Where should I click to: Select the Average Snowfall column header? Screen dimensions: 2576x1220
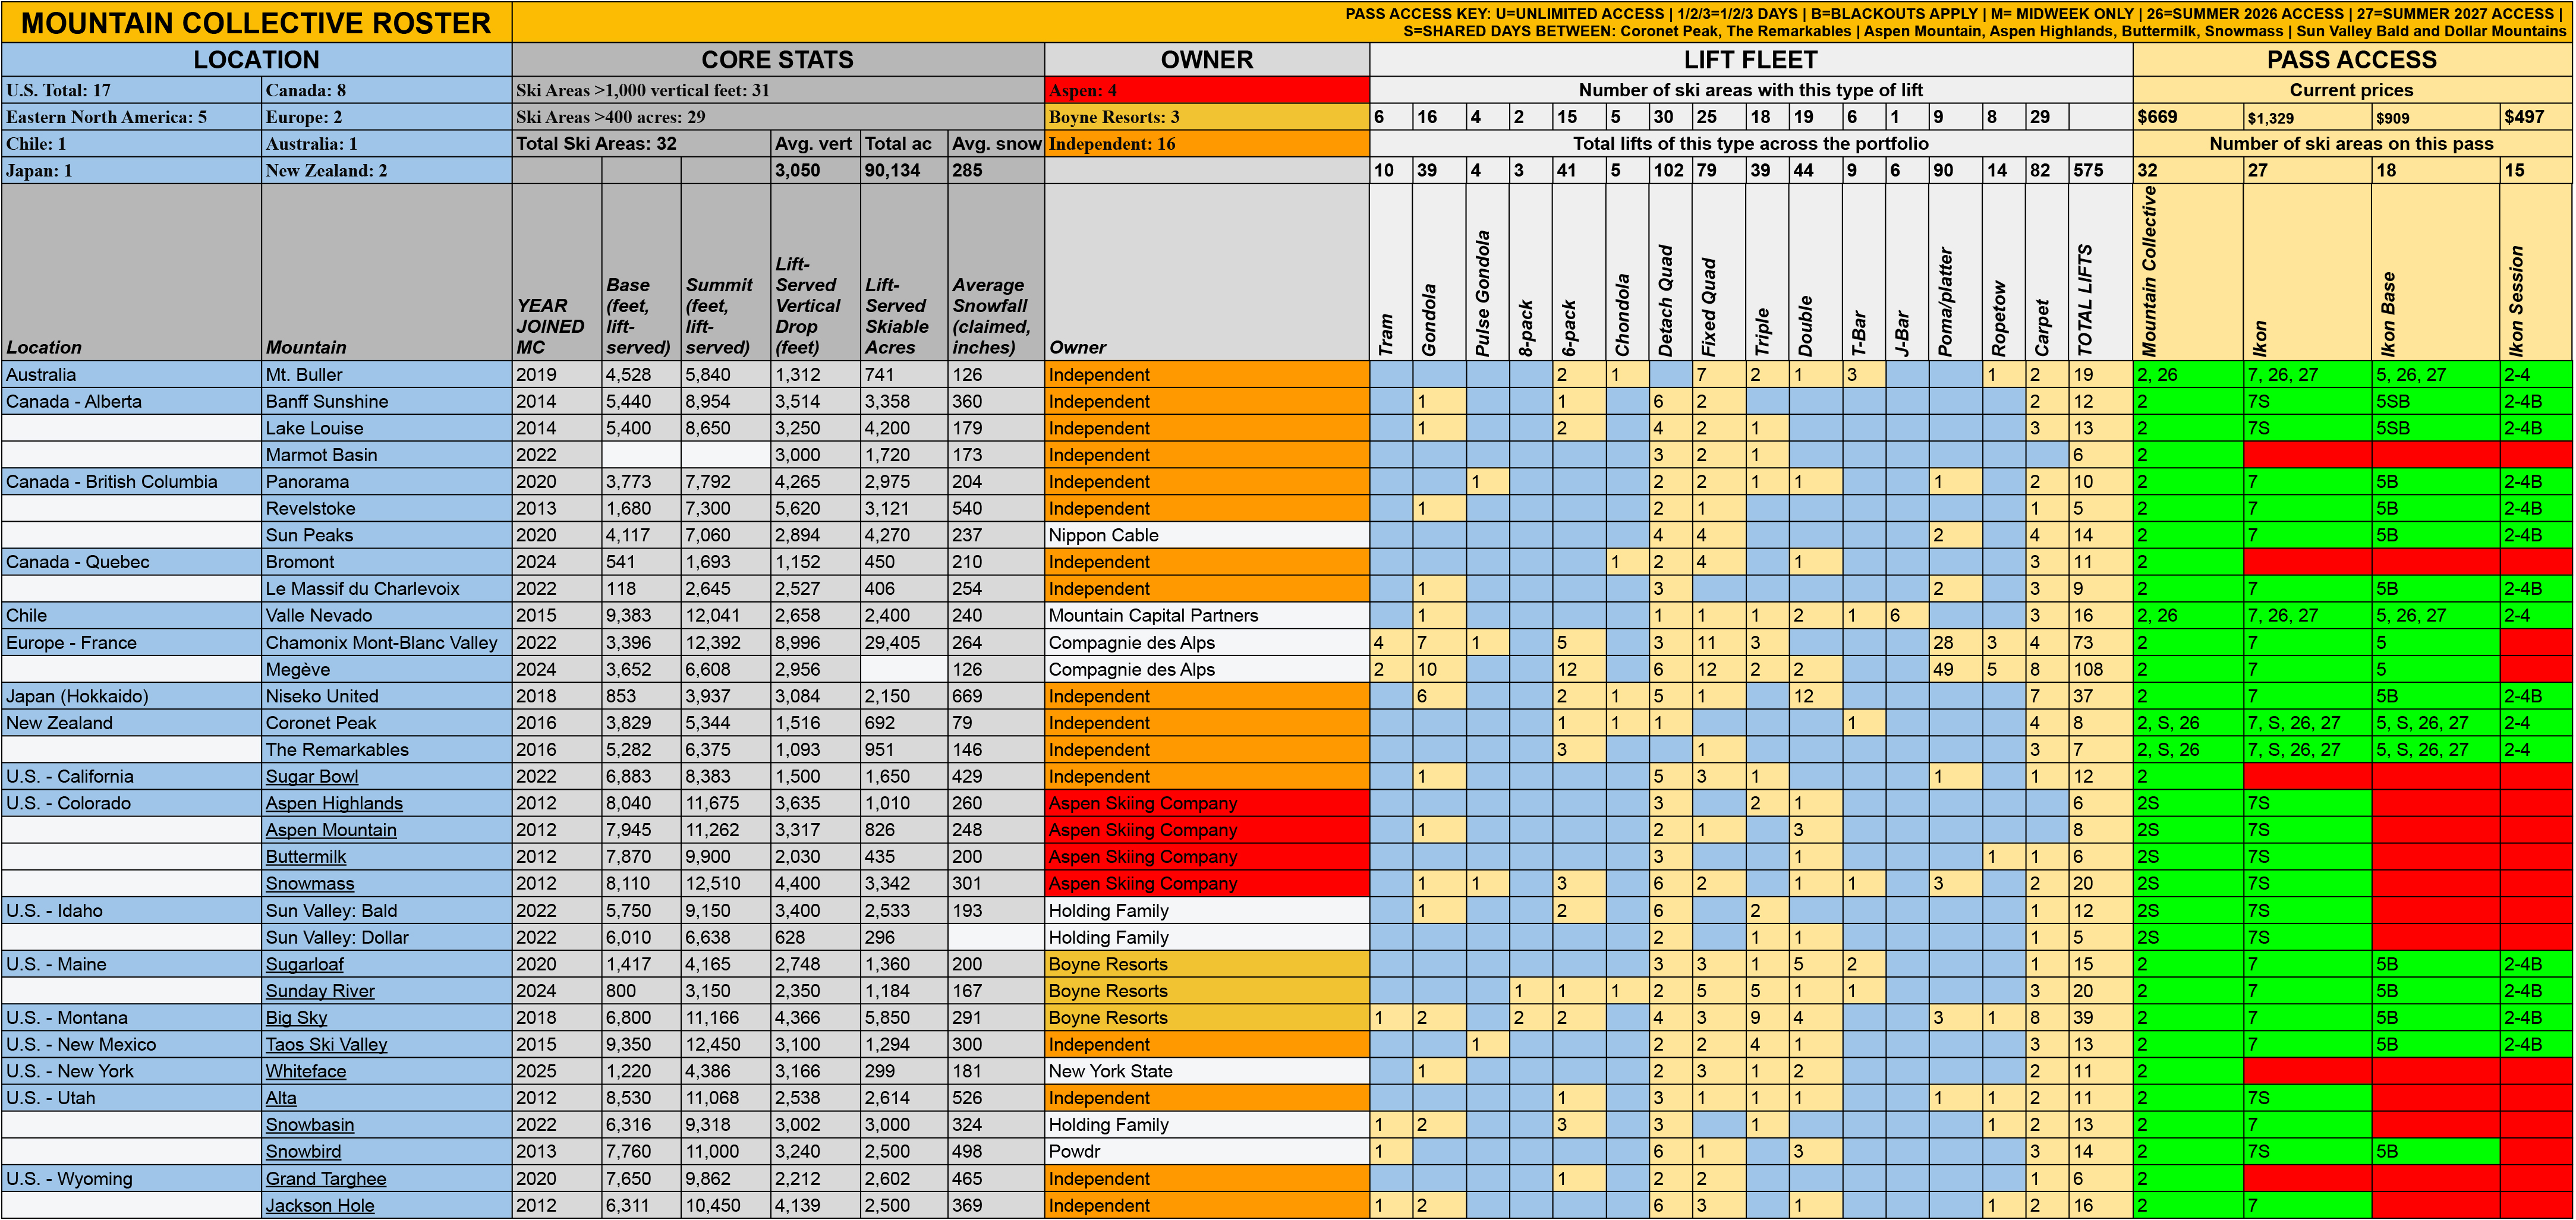tap(994, 316)
